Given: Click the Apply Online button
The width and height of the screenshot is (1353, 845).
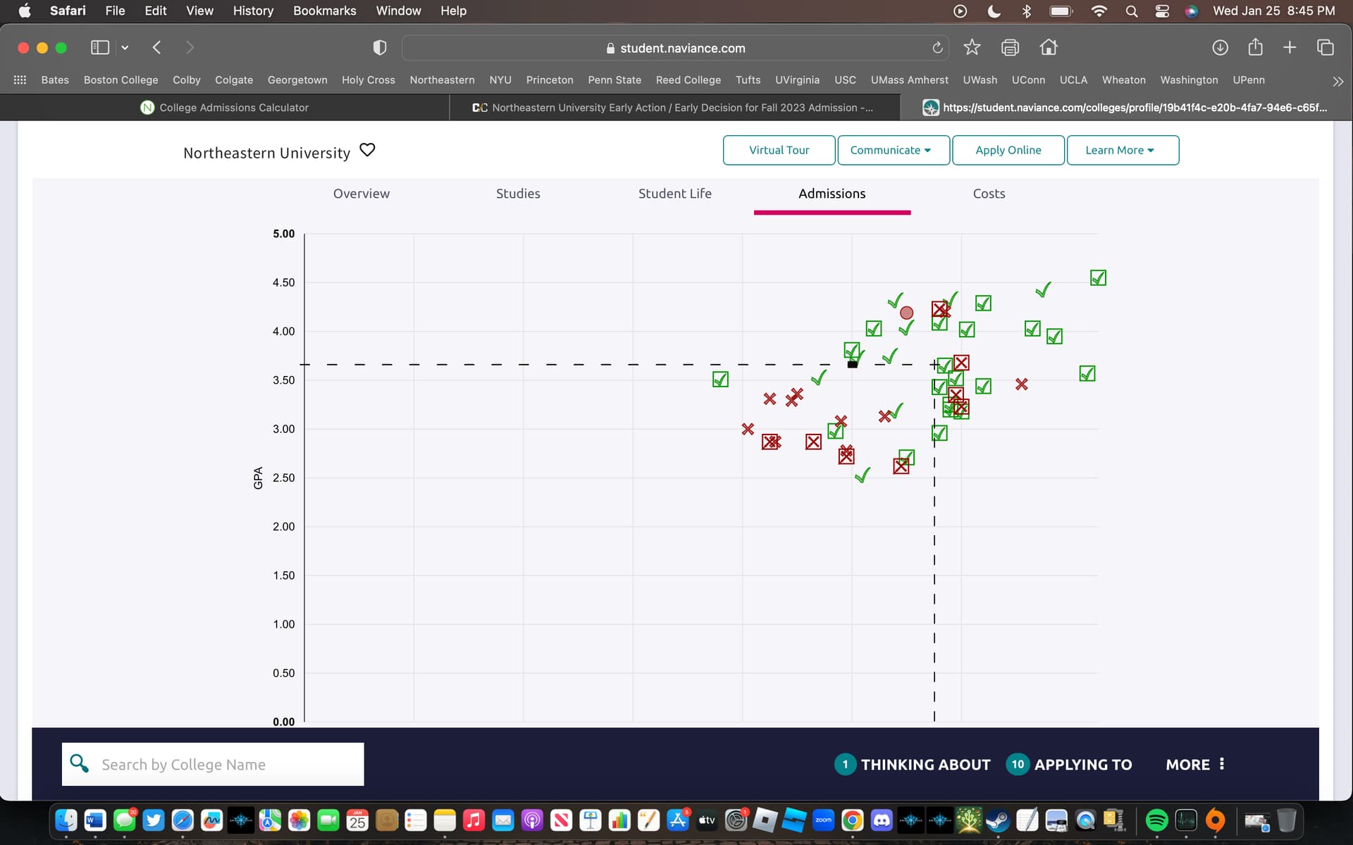Looking at the screenshot, I should [x=1008, y=150].
